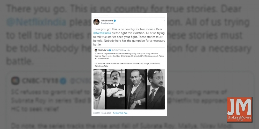Open the Twitter Web App source link

coord(120,113)
